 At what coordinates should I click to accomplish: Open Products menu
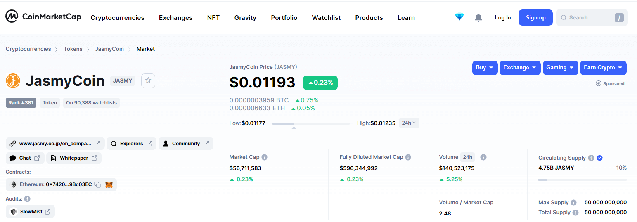click(x=369, y=18)
